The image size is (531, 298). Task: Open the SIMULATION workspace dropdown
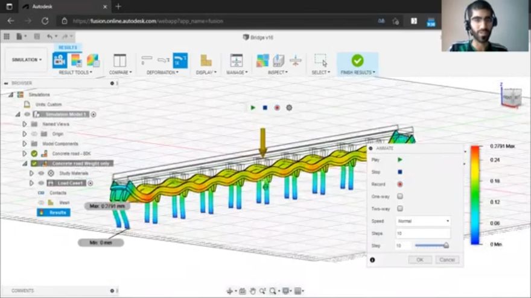27,60
